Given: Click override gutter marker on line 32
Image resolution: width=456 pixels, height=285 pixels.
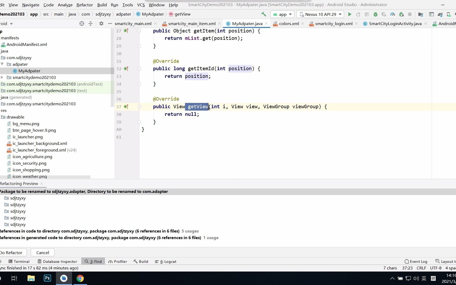Looking at the screenshot, I should click(126, 69).
